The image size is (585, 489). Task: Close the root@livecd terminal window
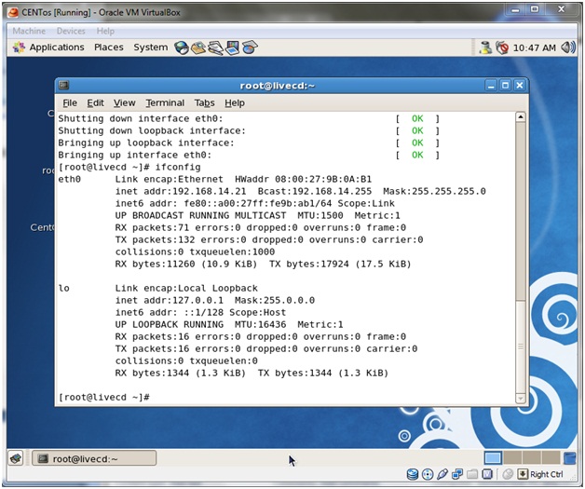[520, 86]
